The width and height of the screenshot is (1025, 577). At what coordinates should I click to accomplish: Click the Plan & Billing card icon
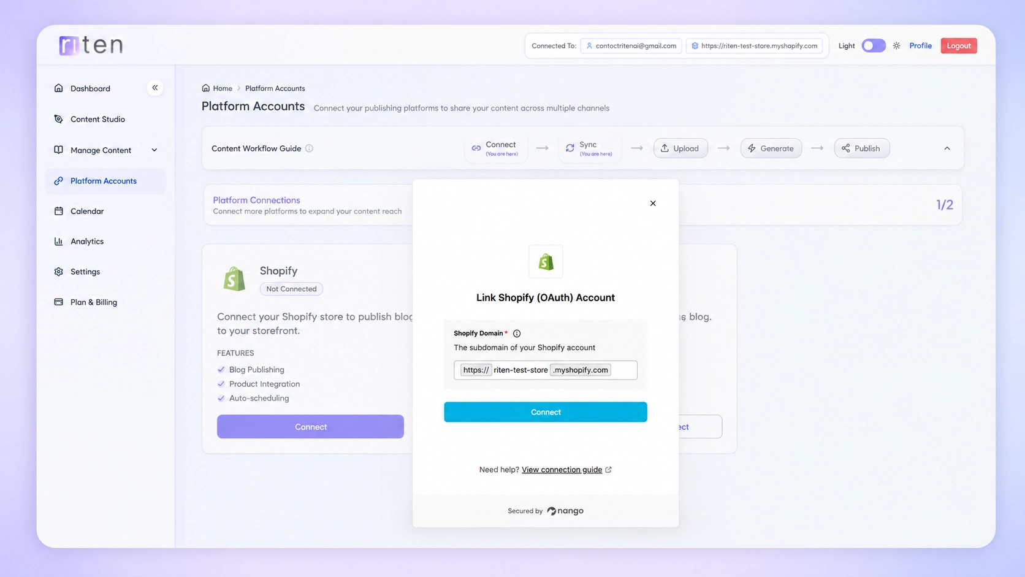[59, 302]
